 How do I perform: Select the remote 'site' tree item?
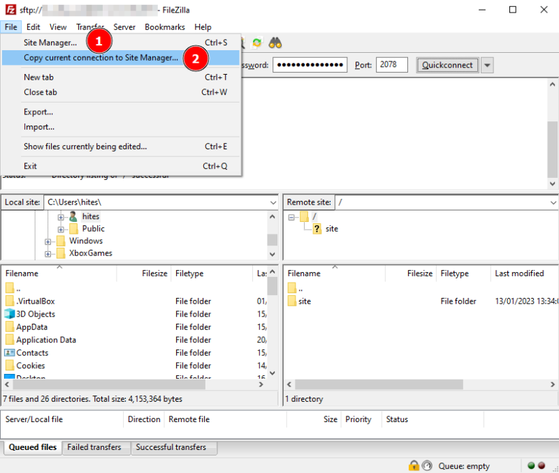point(331,229)
